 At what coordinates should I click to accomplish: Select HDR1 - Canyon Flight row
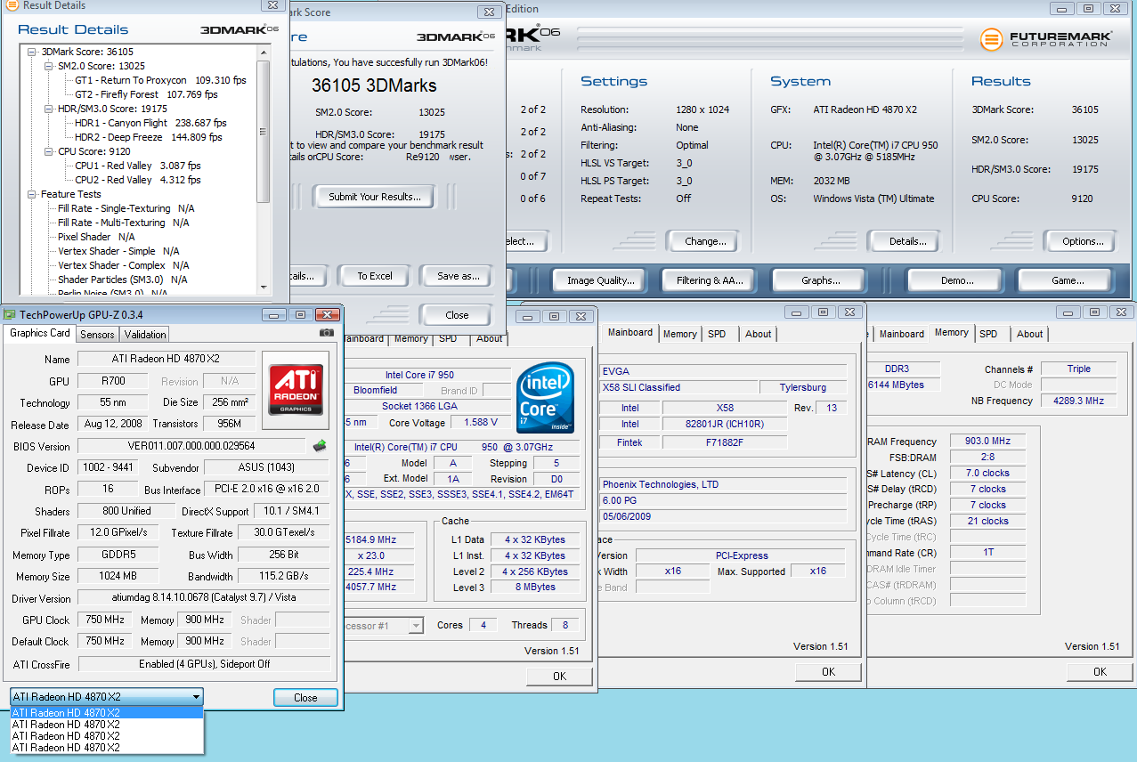click(150, 123)
